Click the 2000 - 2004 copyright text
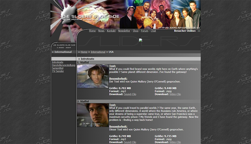Viewport: 251px width, 144px height. pos(64,48)
